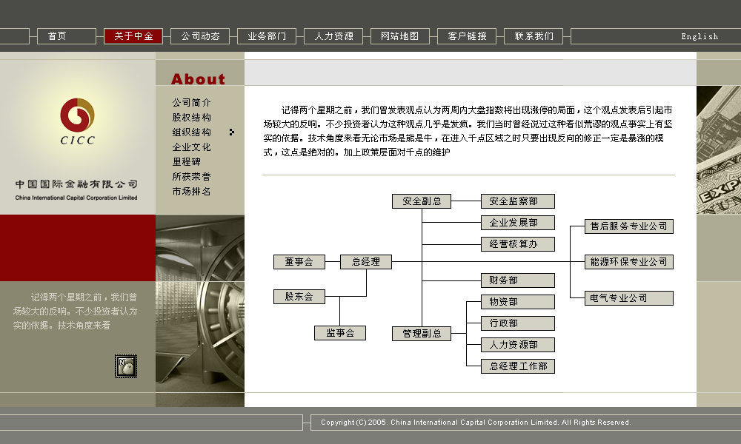Go to the 里程碑 milestones page
Viewport: 741px width, 444px height.
(187, 162)
